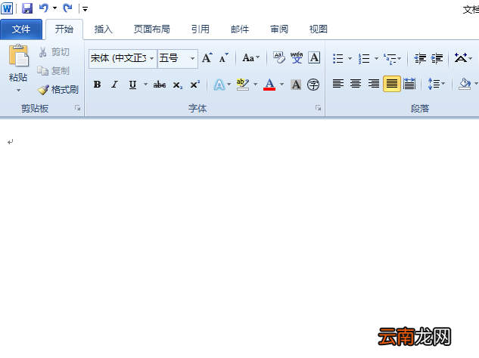Toggle distributed alignment
Screen dimensions: 479x358
click(409, 84)
